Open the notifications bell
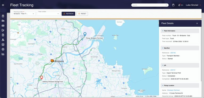 coord(179,5)
